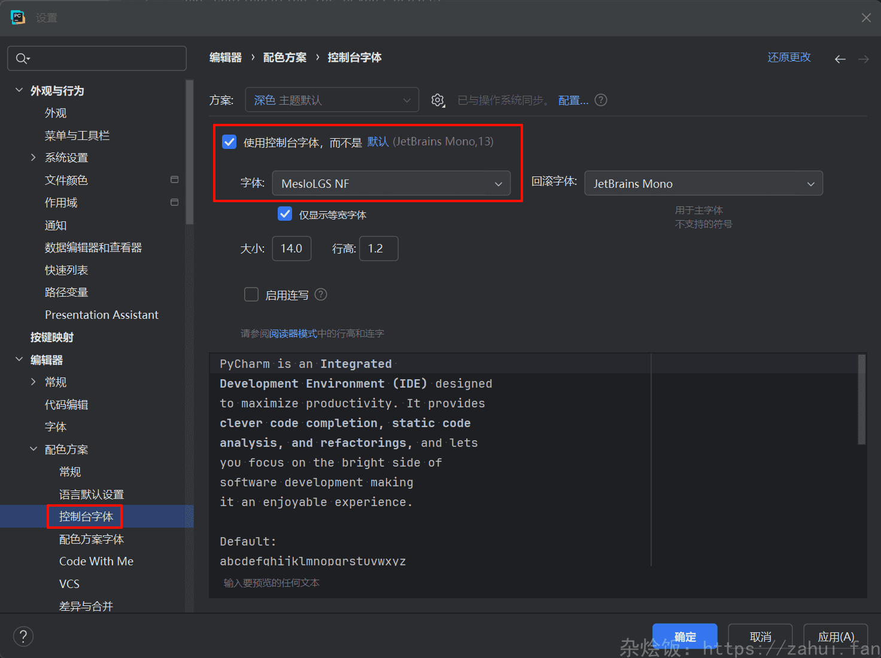Click the help icon next to 启用连写

pyautogui.click(x=321, y=294)
